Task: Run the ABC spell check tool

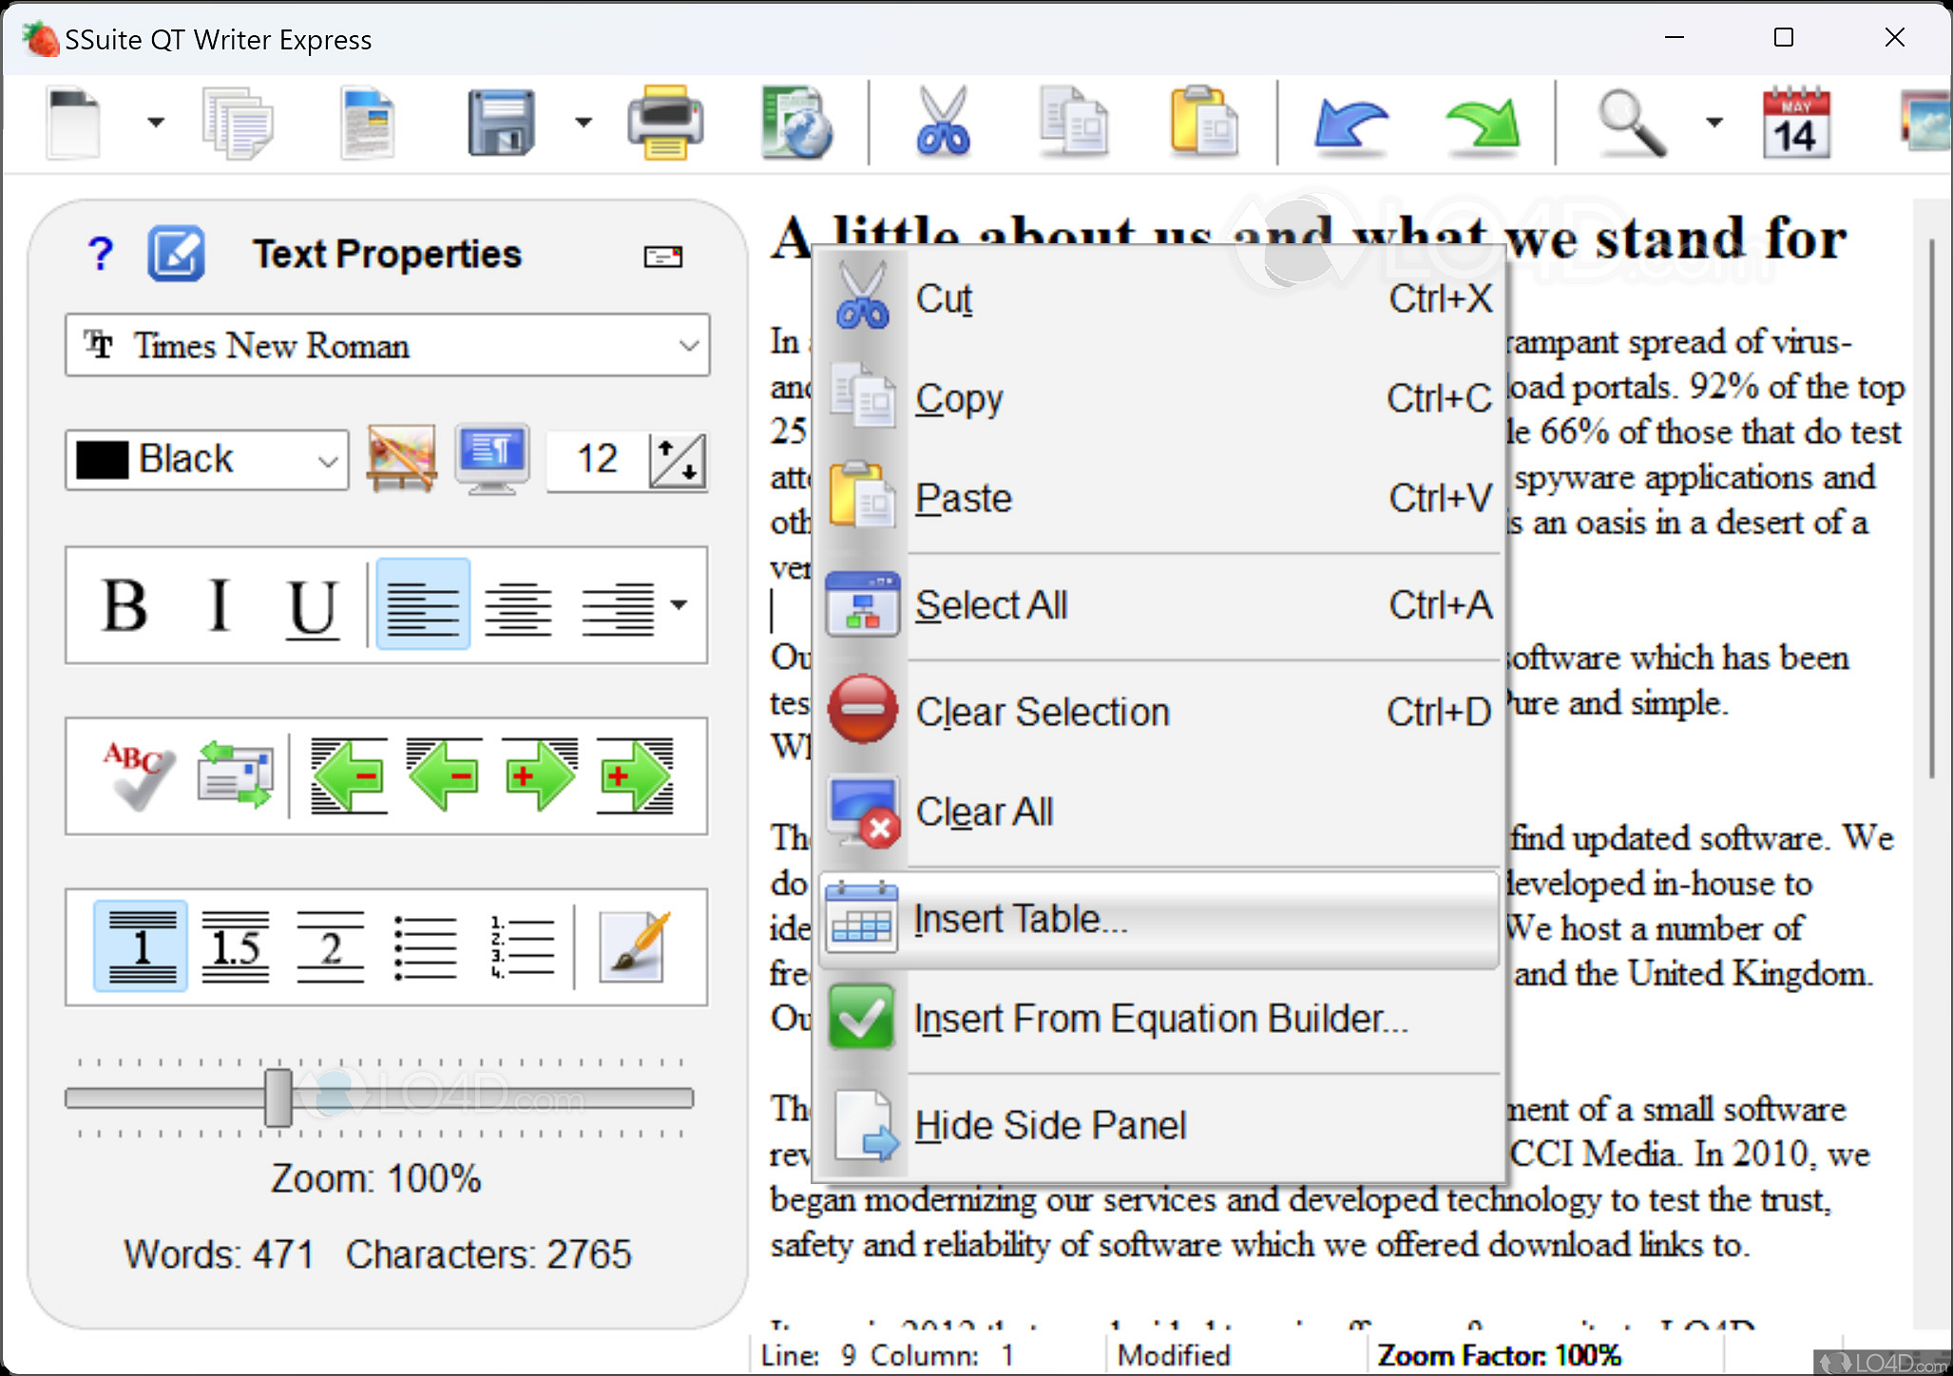Action: pyautogui.click(x=139, y=775)
